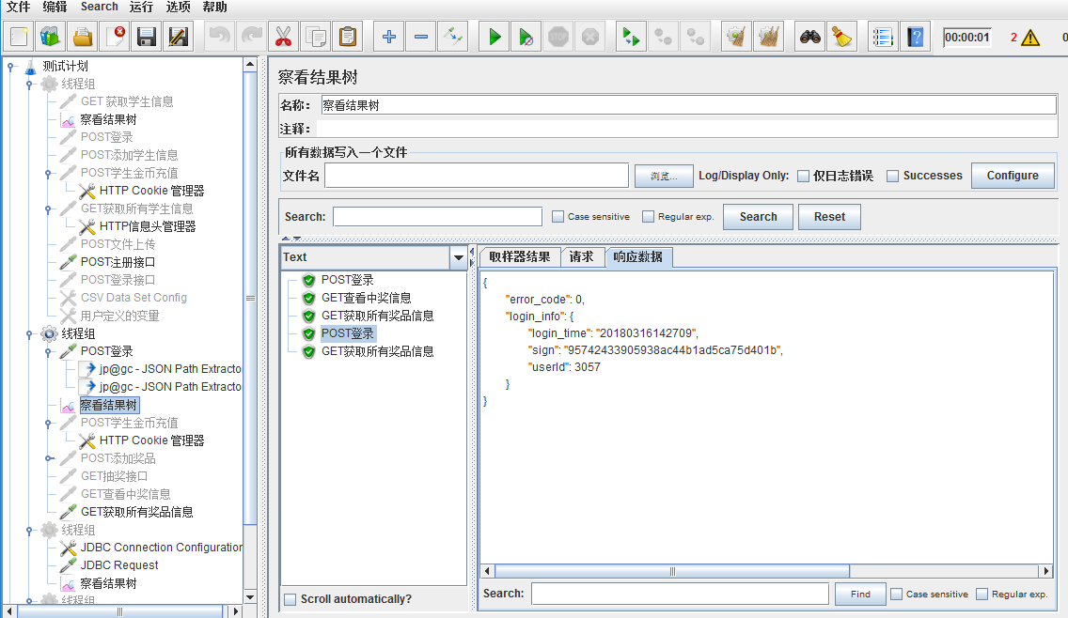
Task: Collapse the first disabled 线程组 node
Action: coord(29,85)
